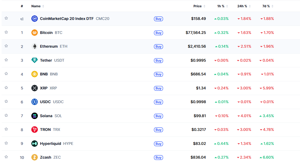Image resolution: width=300 pixels, height=164 pixels.
Task: Click the Tether coin logo
Action: click(35, 60)
